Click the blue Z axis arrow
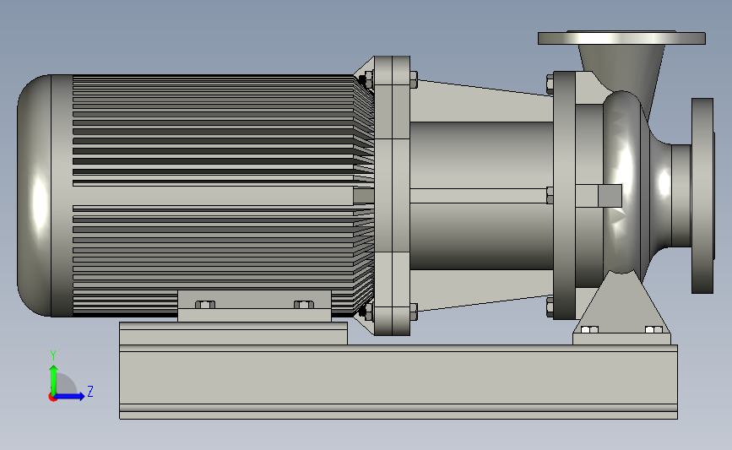 [70, 396]
